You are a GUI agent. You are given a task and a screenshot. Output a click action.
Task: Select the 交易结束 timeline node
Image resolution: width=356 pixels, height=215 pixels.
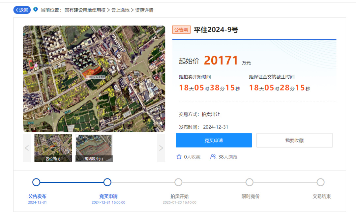pyautogui.click(x=321, y=182)
